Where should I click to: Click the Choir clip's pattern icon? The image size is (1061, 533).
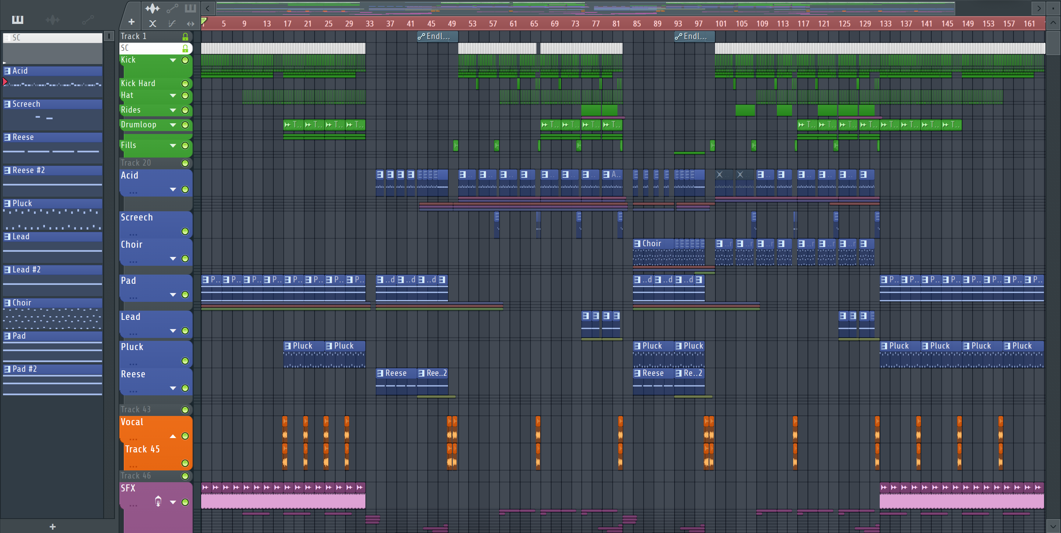click(x=637, y=244)
